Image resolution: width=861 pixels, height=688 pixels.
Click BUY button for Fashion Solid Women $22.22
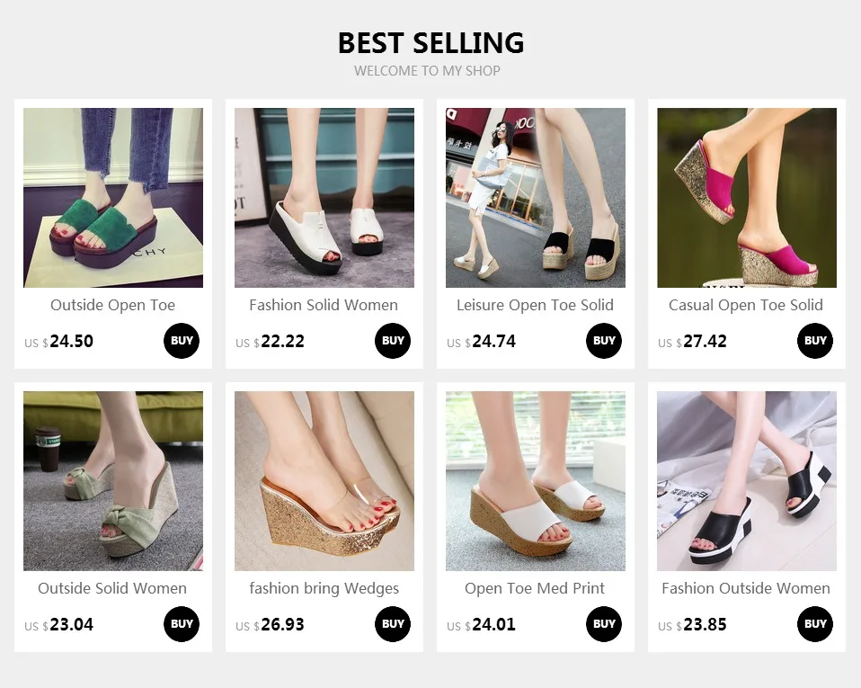(x=393, y=341)
